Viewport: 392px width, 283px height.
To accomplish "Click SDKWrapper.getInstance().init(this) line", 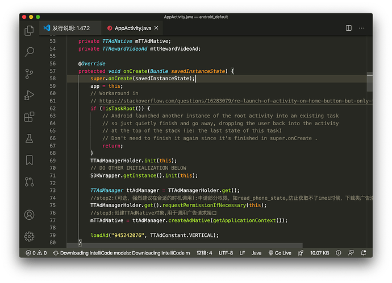I will 144,175.
